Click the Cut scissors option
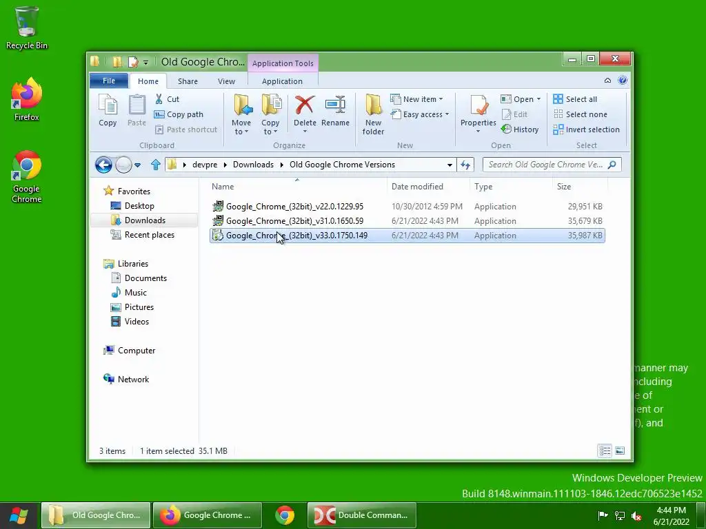Viewport: 706px width, 529px height. tap(167, 99)
